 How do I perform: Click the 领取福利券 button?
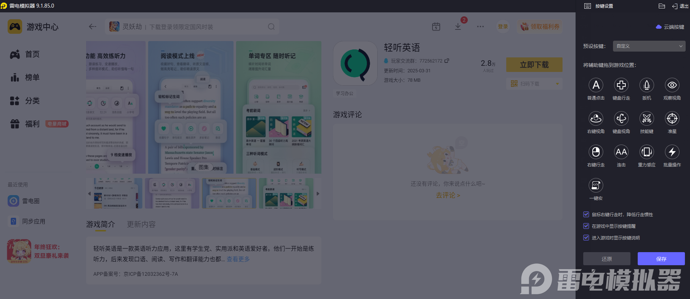[x=540, y=27]
